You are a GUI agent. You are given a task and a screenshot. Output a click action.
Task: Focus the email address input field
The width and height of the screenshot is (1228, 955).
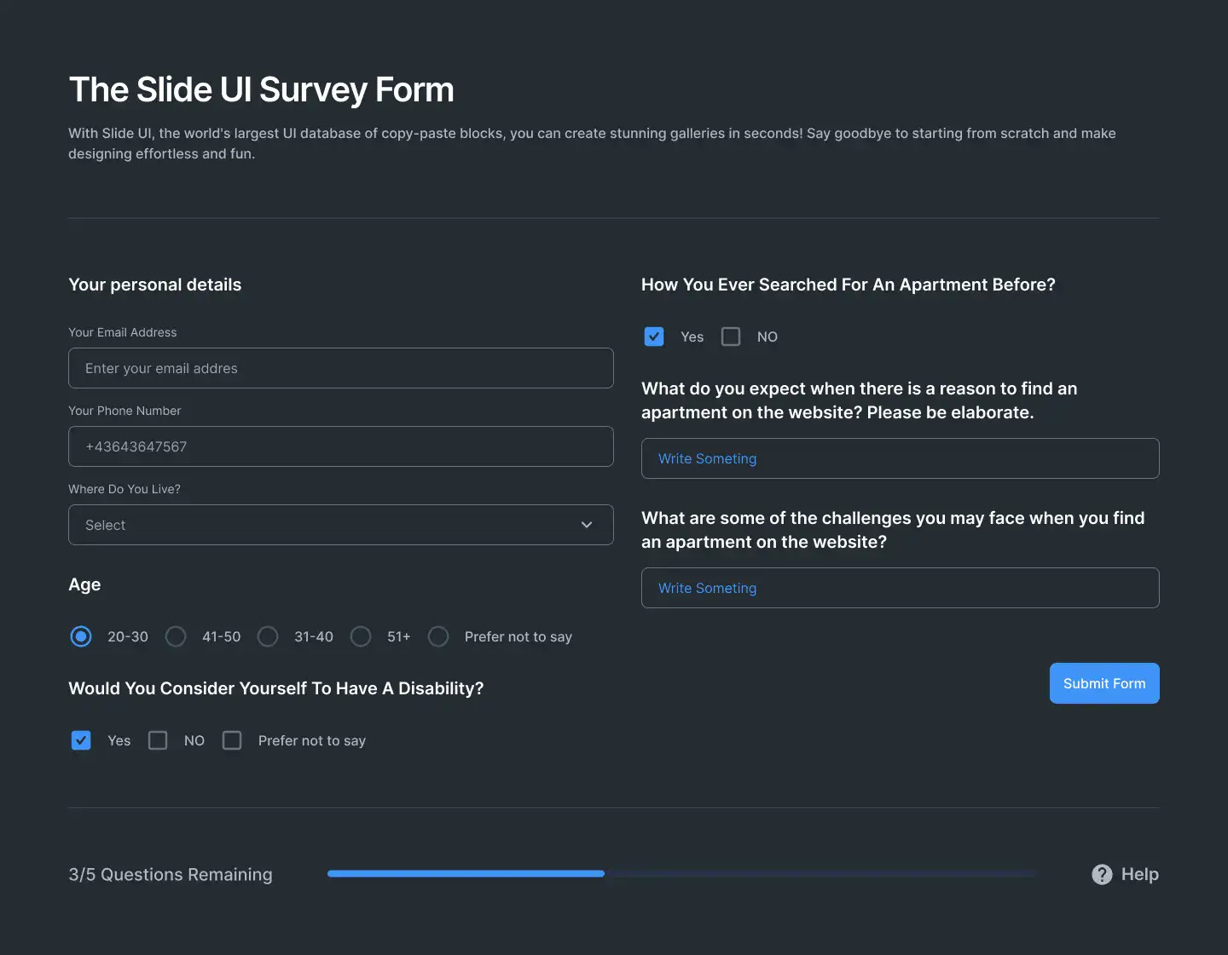coord(341,368)
